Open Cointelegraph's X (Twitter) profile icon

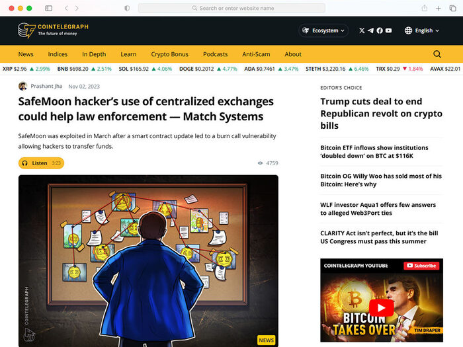(x=362, y=30)
